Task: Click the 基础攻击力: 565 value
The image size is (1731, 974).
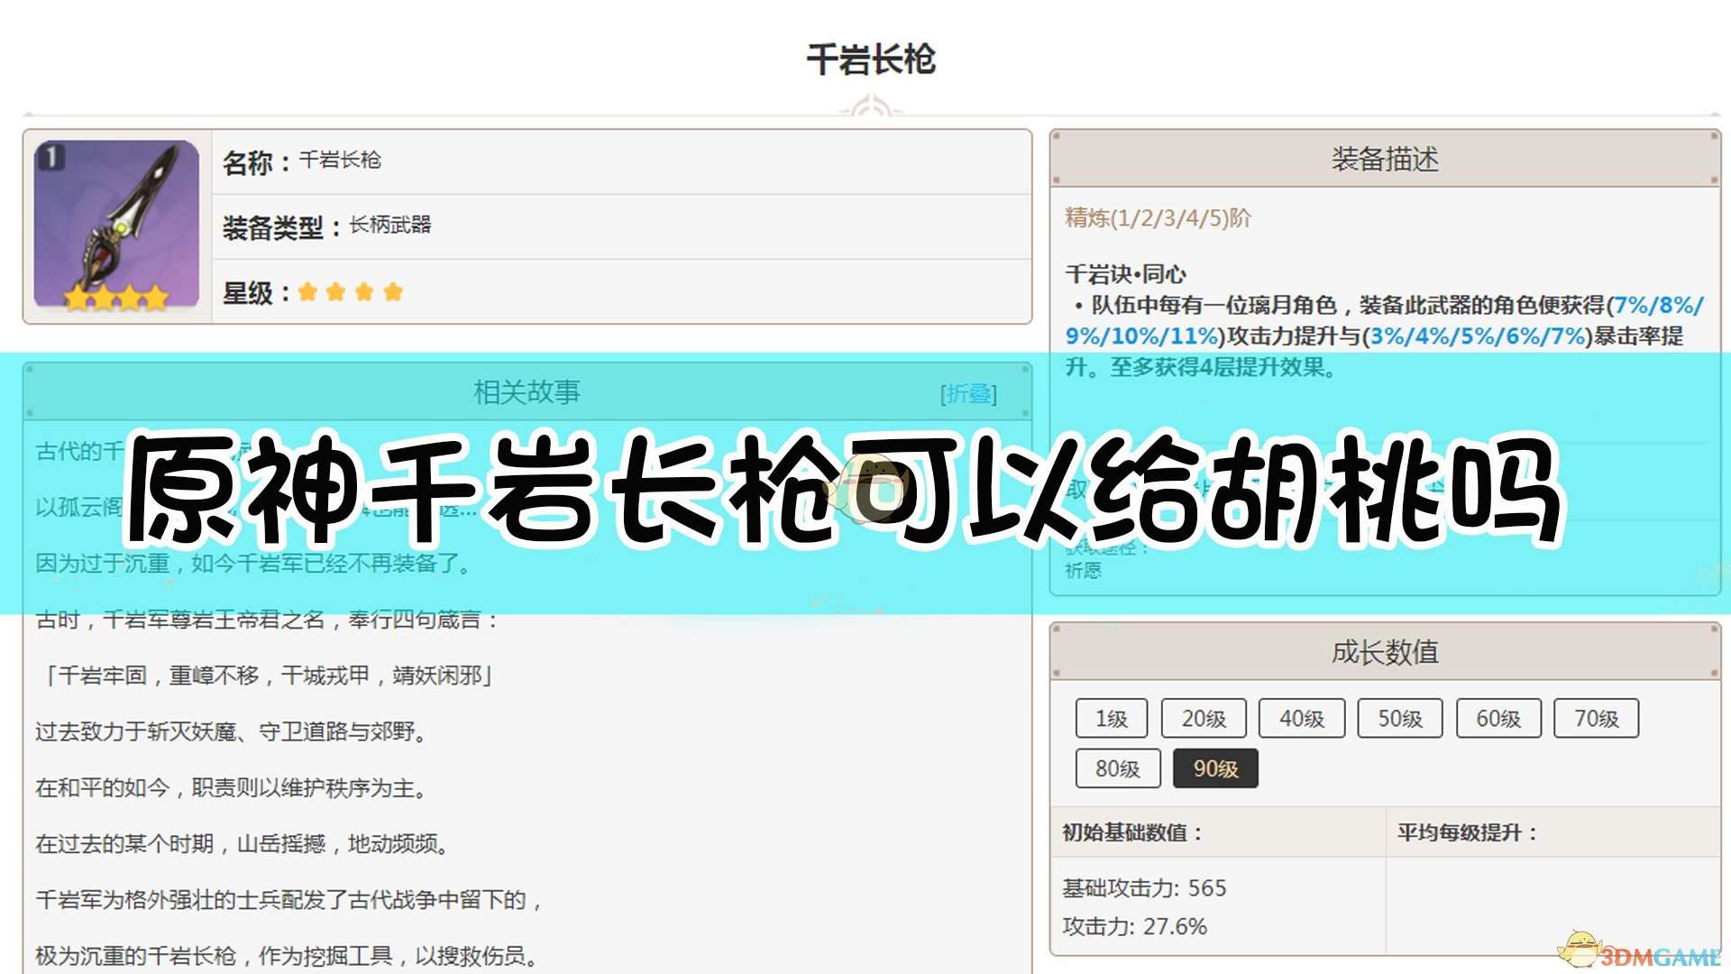Action: (1144, 887)
